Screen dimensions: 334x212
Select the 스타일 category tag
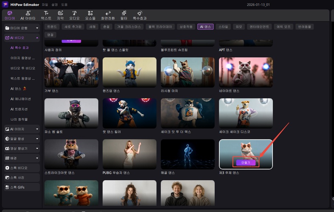click(222, 26)
